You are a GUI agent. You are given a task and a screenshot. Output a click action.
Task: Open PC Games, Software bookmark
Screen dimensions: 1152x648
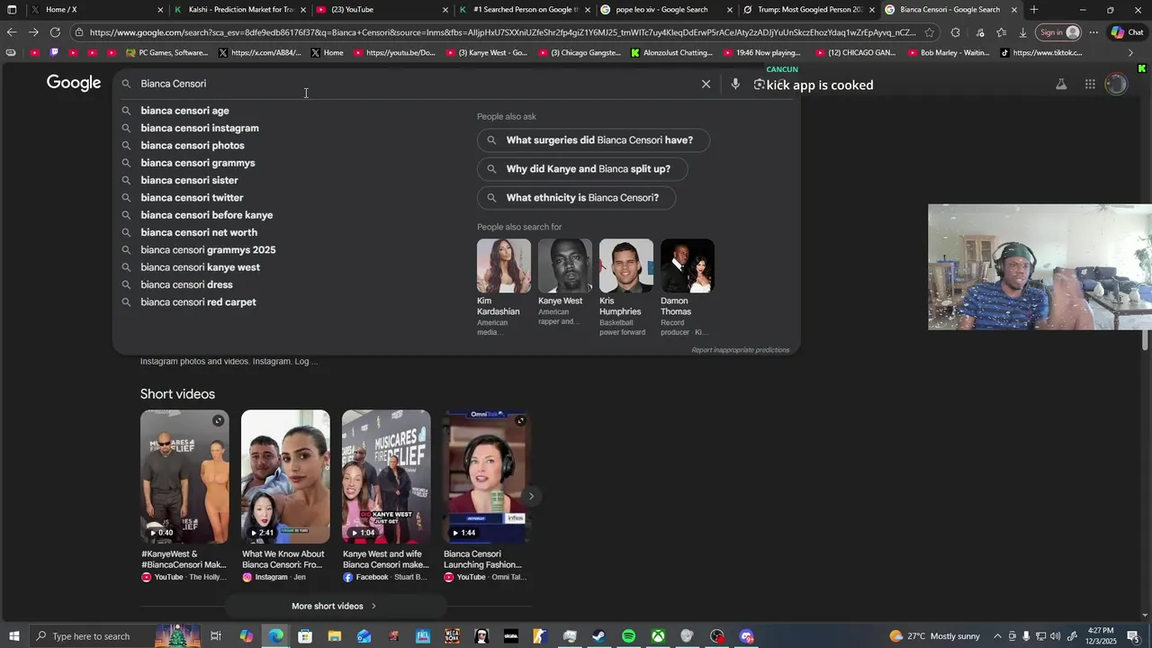tap(167, 53)
